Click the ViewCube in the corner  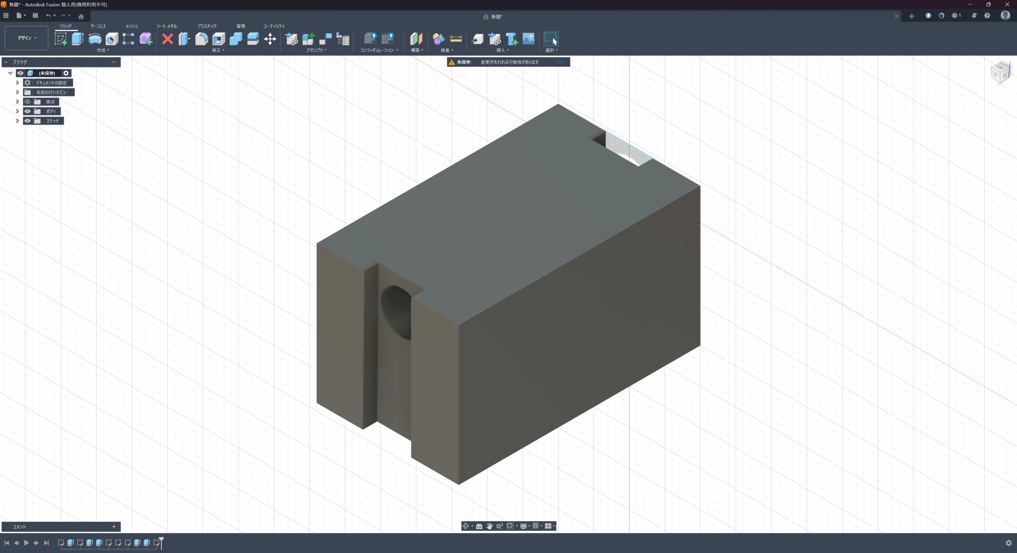(1000, 72)
